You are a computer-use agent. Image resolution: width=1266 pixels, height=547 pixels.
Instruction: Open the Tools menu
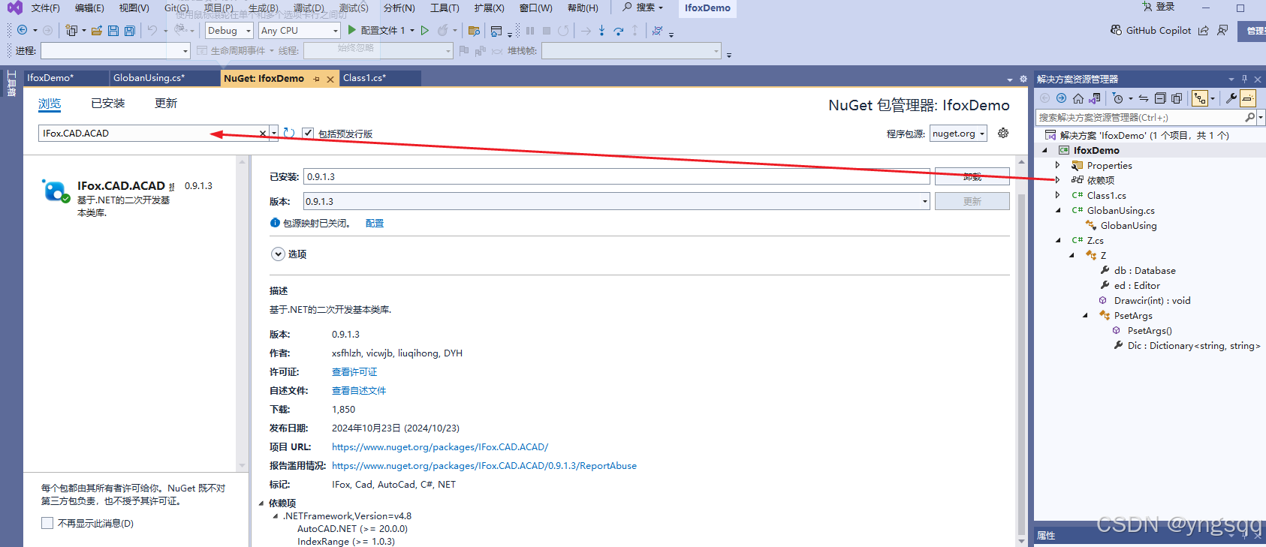445,8
